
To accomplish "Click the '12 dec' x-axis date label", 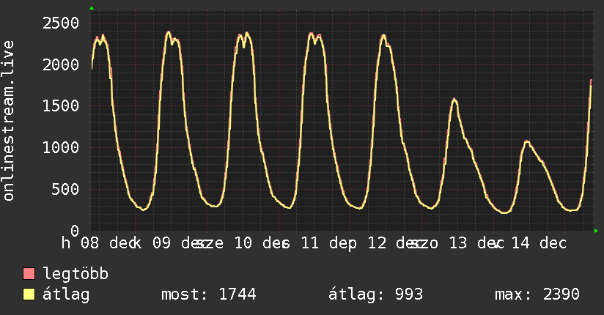I will point(395,243).
